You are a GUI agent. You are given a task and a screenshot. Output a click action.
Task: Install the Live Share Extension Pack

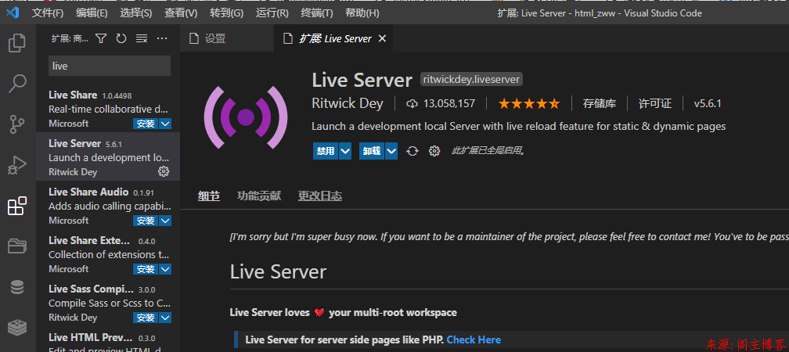point(146,270)
